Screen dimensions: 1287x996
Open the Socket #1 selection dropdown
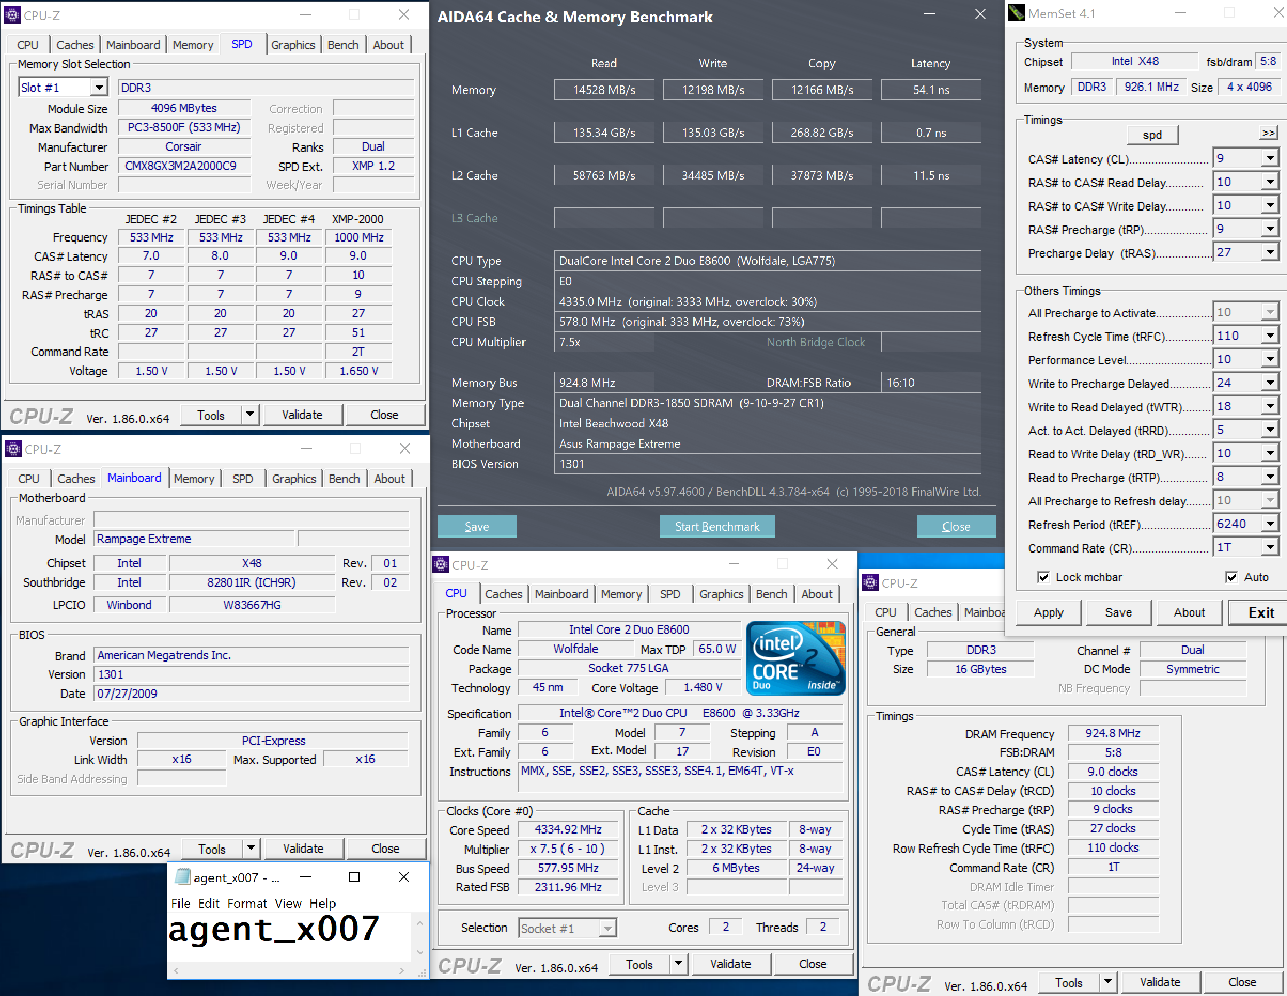pyautogui.click(x=607, y=928)
